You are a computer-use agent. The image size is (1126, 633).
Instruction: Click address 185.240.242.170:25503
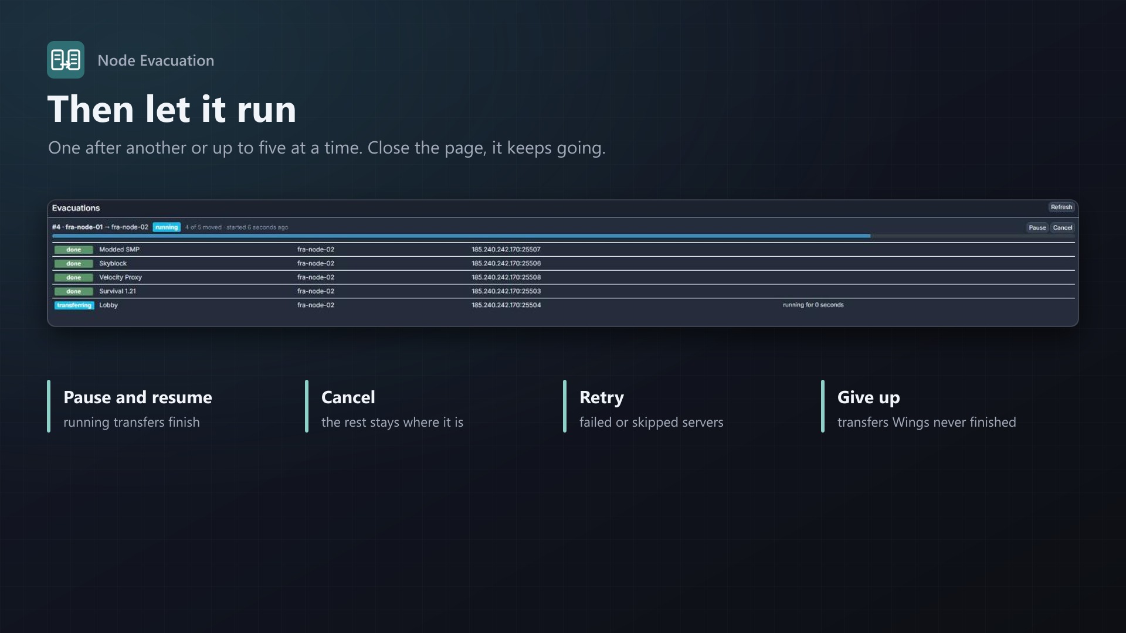506,291
